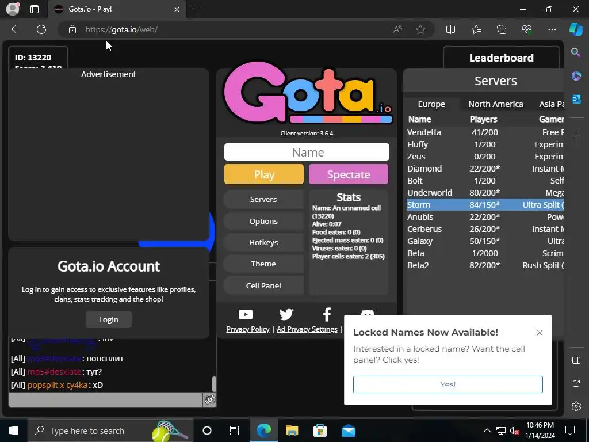This screenshot has width=589, height=442.
Task: Click the pink Spectate button
Action: (348, 174)
